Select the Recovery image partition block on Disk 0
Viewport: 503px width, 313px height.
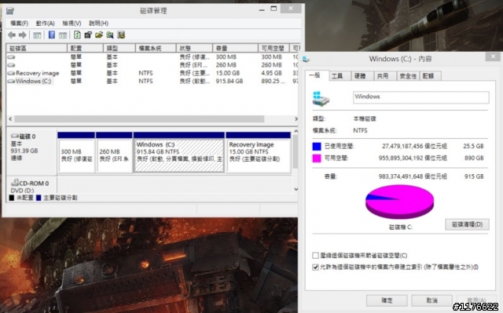click(259, 152)
